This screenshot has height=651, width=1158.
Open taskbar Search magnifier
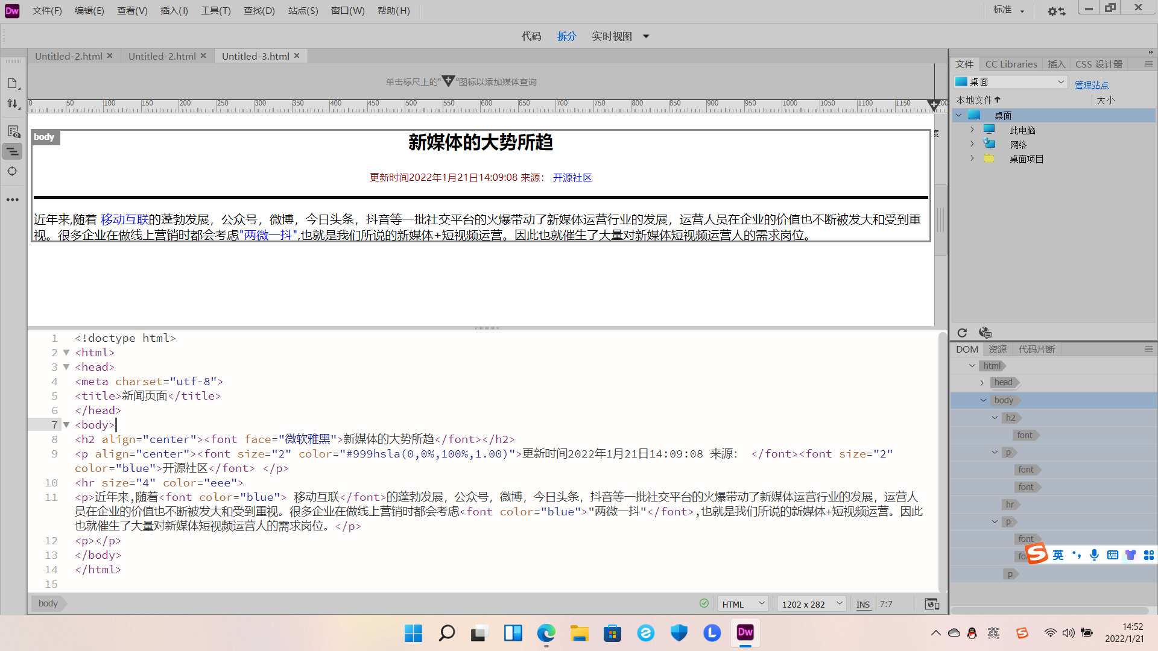tap(446, 633)
